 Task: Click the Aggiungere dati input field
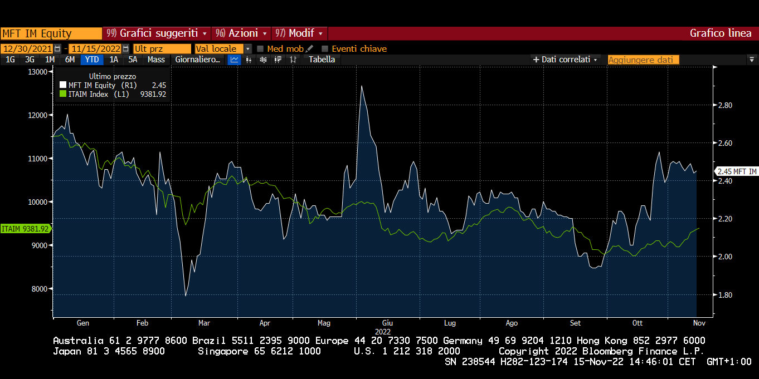coord(643,60)
